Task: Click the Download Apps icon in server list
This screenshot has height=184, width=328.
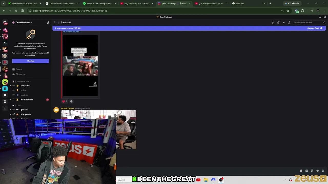Action: pos(5,108)
